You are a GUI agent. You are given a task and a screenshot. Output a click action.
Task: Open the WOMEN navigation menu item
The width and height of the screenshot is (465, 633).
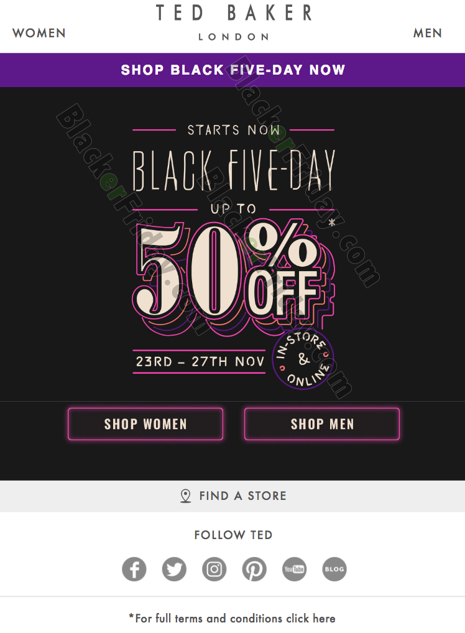pos(39,33)
